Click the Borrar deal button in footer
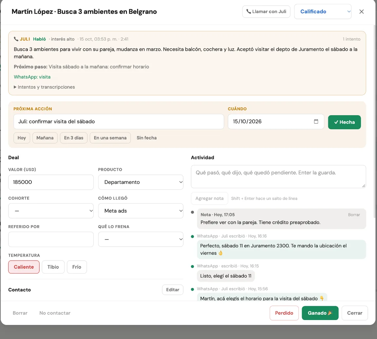 pyautogui.click(x=20, y=313)
